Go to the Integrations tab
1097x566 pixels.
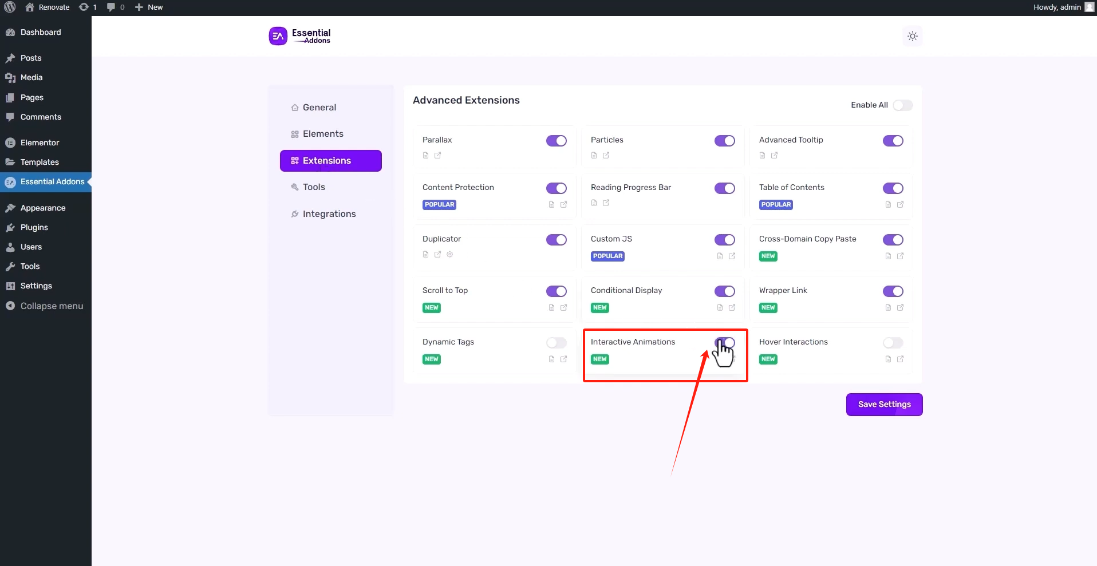click(329, 214)
